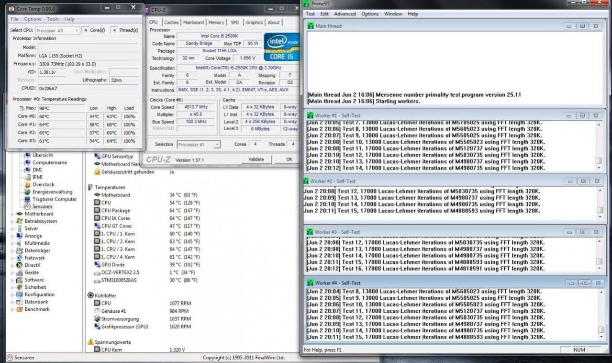Image resolution: width=612 pixels, height=363 pixels.
Task: Click the Konfiguration icon in the tree
Action: click(20, 295)
